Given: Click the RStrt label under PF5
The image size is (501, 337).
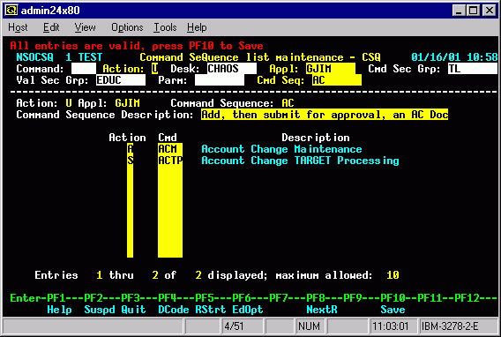Looking at the screenshot, I should (x=211, y=310).
